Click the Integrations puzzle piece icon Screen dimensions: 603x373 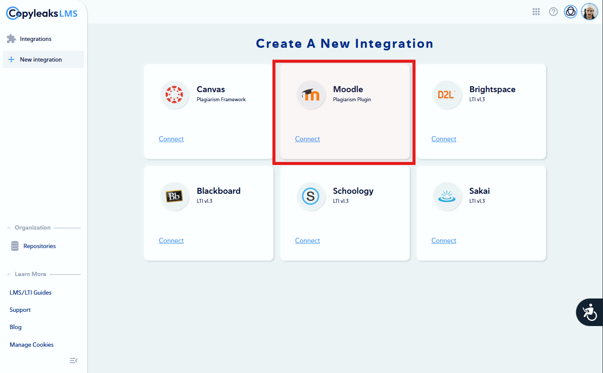pyautogui.click(x=11, y=39)
